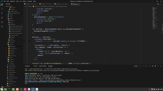Viewport: 163px width, 91px height.
Task: Open the Selection menu
Action: [x=12, y=1]
